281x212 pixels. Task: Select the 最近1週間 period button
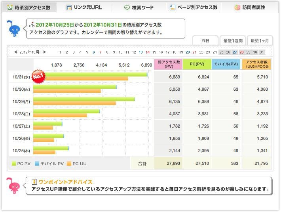[x=233, y=41]
